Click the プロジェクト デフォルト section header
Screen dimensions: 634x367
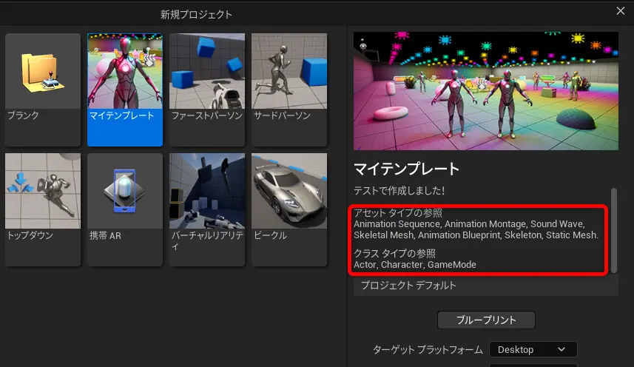click(485, 286)
